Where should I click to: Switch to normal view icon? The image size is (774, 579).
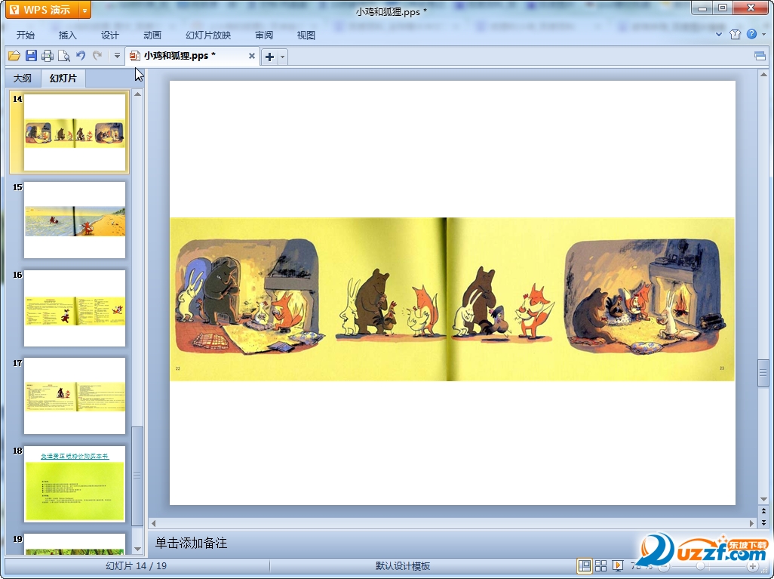[x=585, y=565]
